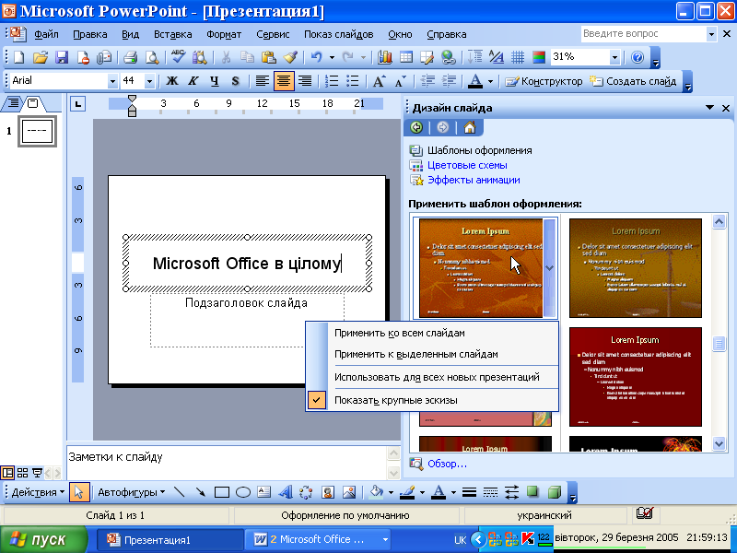
Task: Select the Line drawing tool
Action: tap(179, 492)
